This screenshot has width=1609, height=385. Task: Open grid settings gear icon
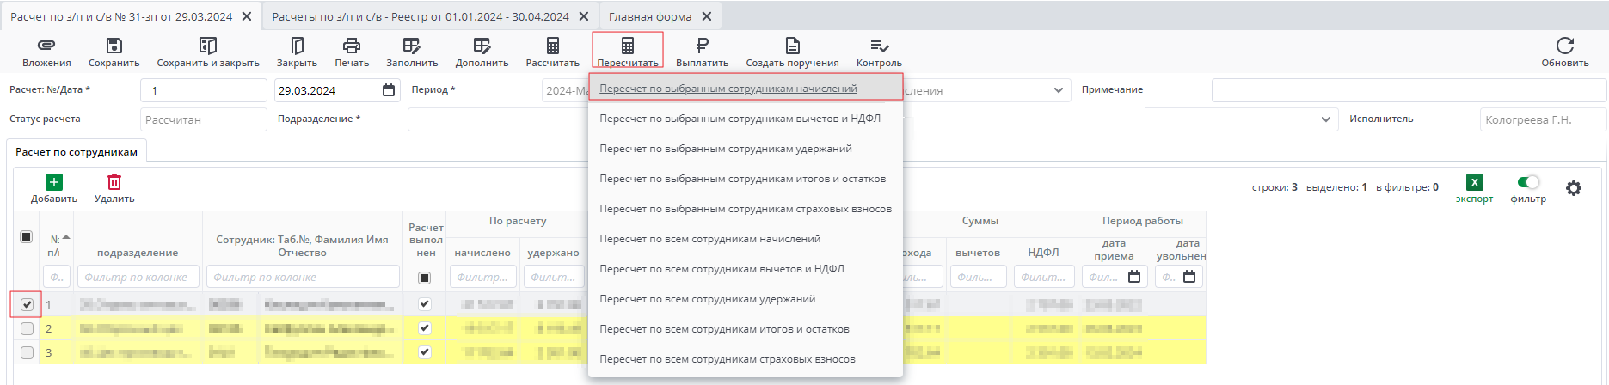(x=1574, y=188)
